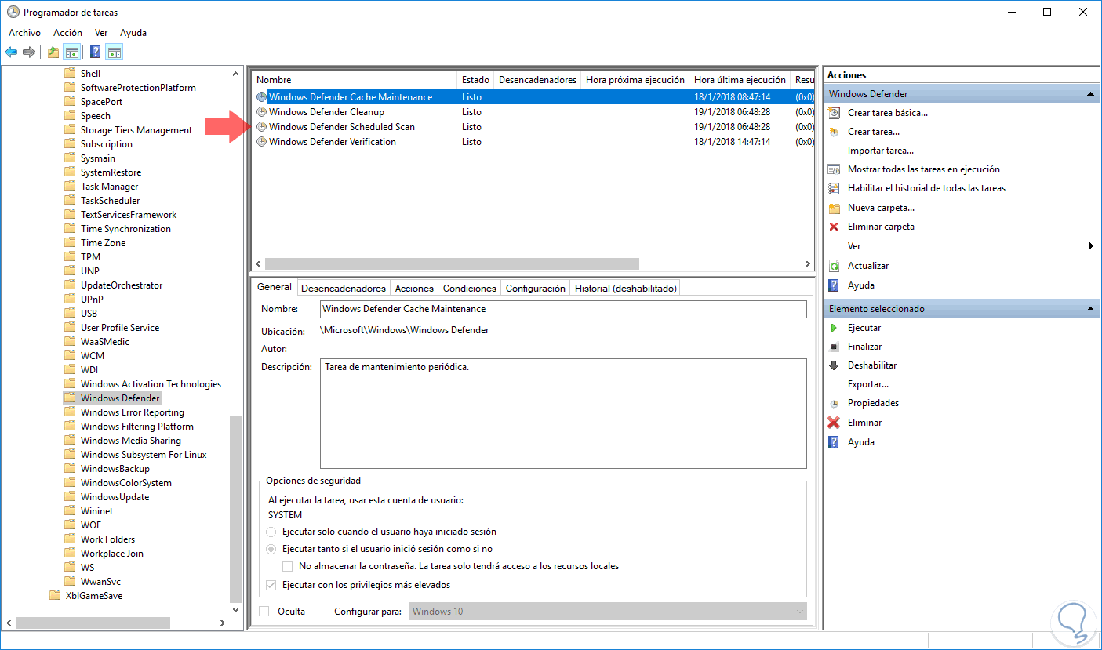Expand the Ver submenu arrow in Acciones pane
The height and width of the screenshot is (650, 1102).
pos(1091,246)
